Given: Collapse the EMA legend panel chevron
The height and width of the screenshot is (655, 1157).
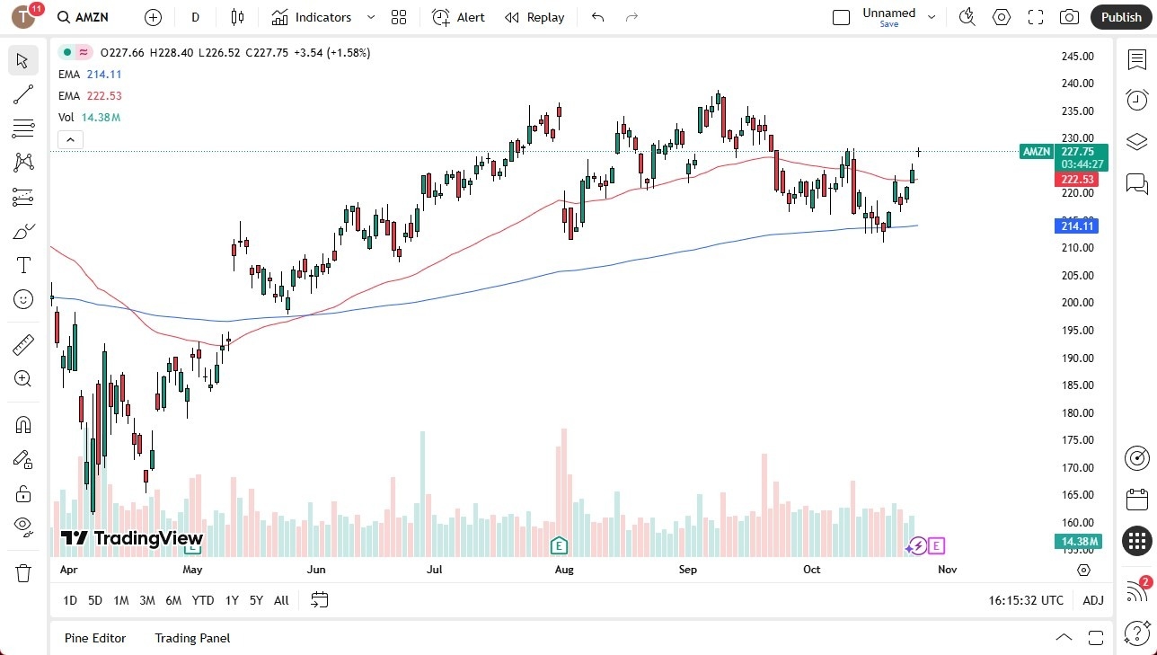Looking at the screenshot, I should tap(70, 139).
